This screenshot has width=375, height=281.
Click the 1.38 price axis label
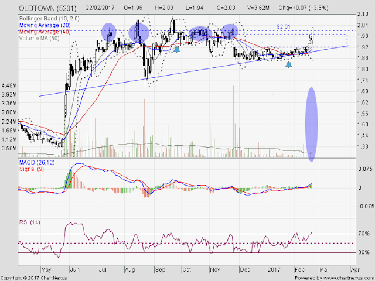coord(363,146)
